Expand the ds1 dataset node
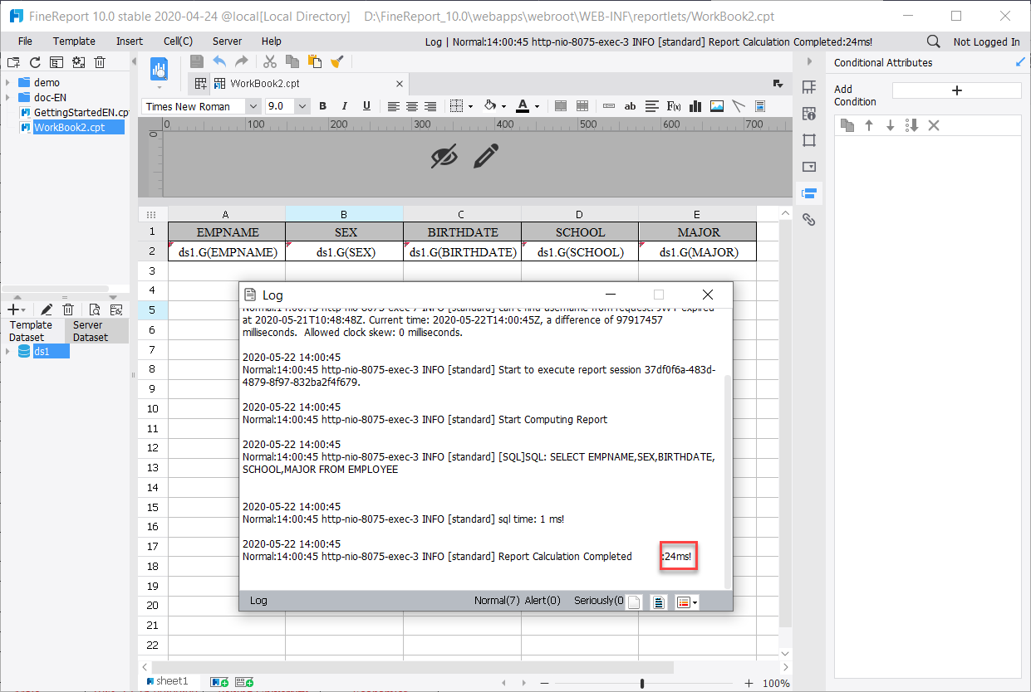The image size is (1031, 692). point(7,352)
